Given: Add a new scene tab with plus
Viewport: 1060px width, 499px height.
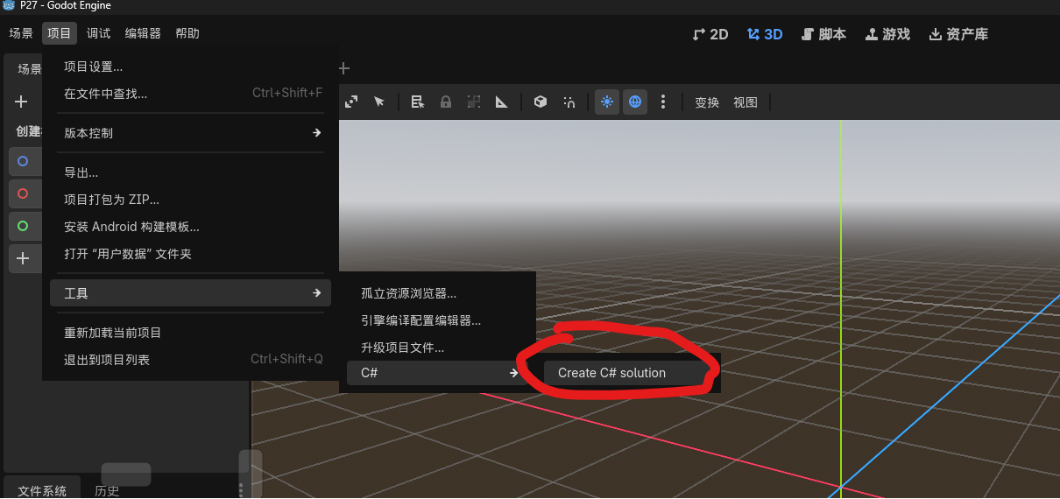Looking at the screenshot, I should coord(344,68).
